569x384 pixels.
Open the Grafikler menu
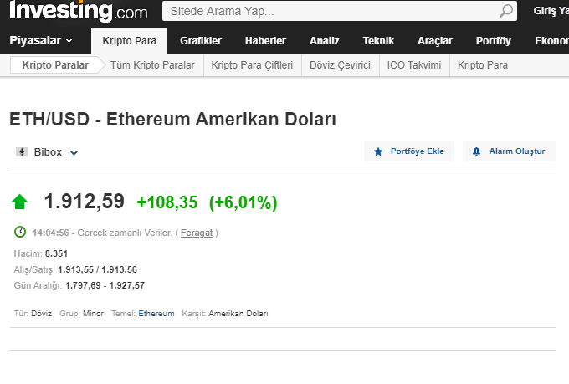tap(201, 40)
